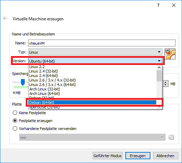Open the disabled leer disk dropdown
Viewport: 182px width, 163px height.
pos(92,137)
